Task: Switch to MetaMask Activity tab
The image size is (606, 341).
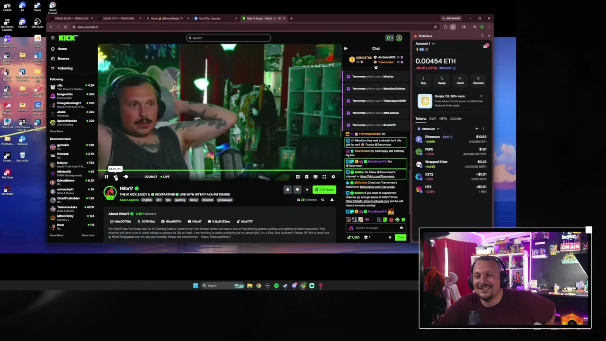Action: tap(456, 119)
